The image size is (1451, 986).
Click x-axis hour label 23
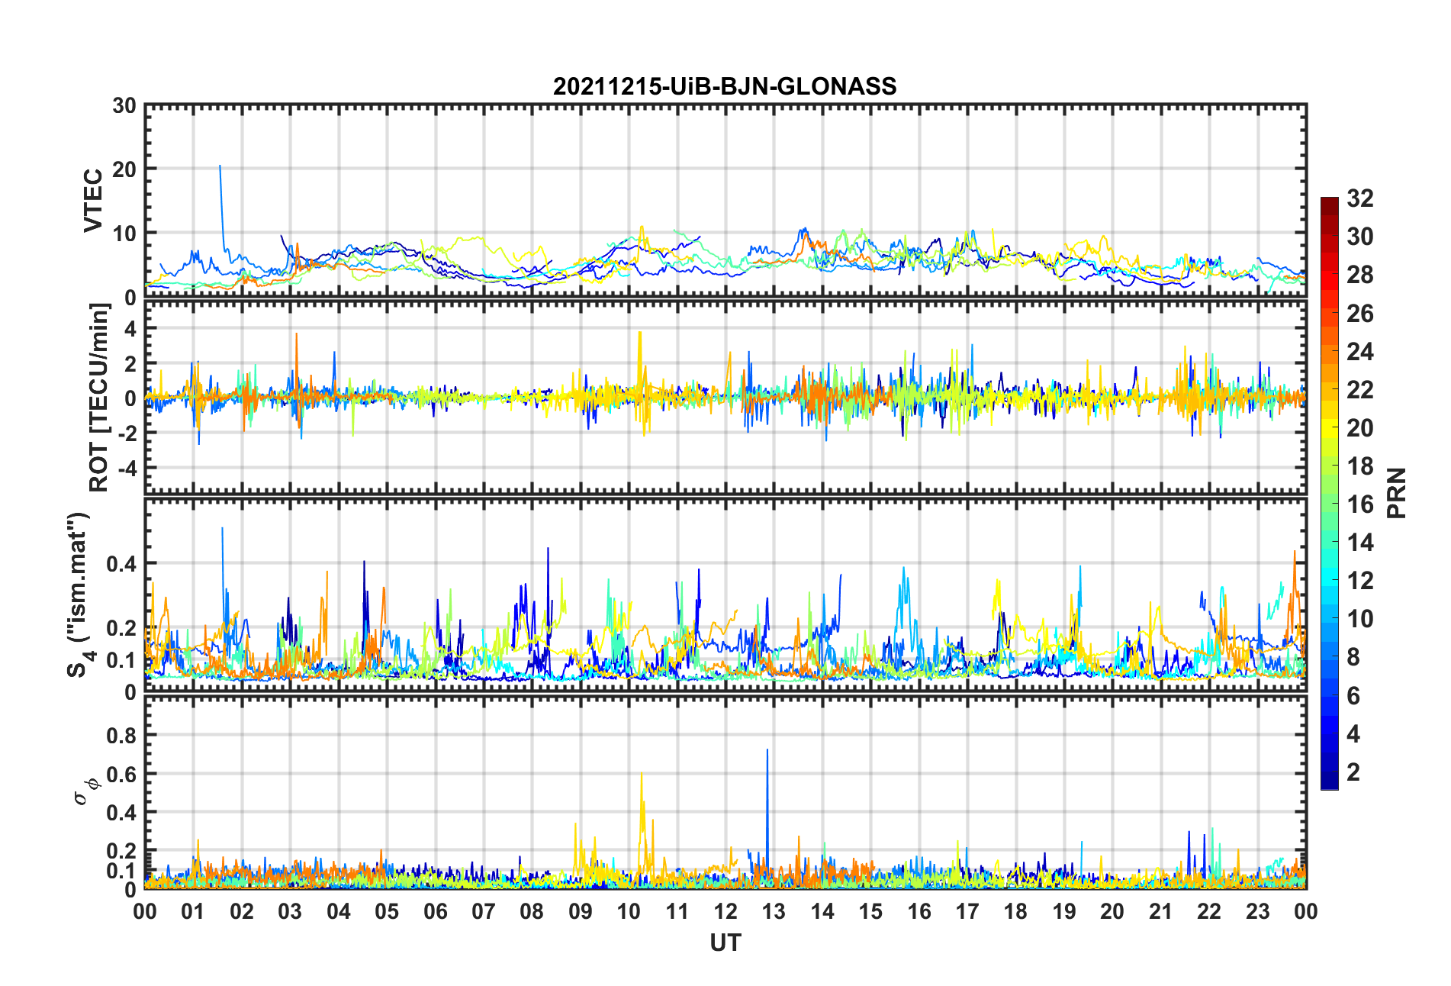[1258, 911]
